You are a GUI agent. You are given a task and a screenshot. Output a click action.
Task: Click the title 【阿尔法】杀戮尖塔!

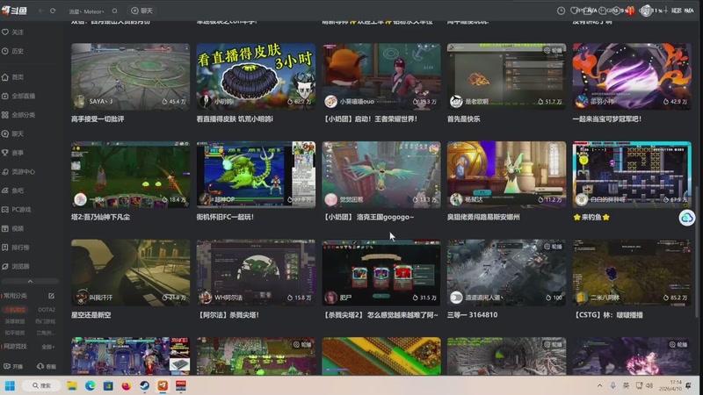click(x=228, y=315)
